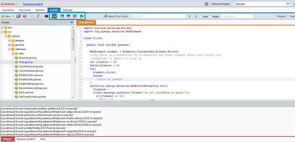Collapse the src folder node
The image size is (295, 142).
[x=2, y=32]
